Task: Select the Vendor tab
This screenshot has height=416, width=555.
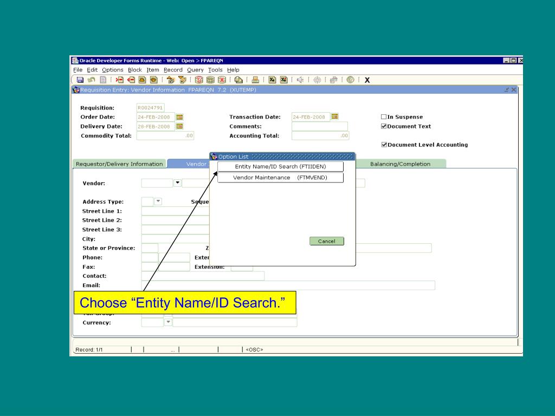Action: click(189, 164)
